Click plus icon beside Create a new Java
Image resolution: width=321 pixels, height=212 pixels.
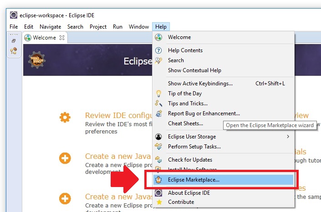(65, 158)
